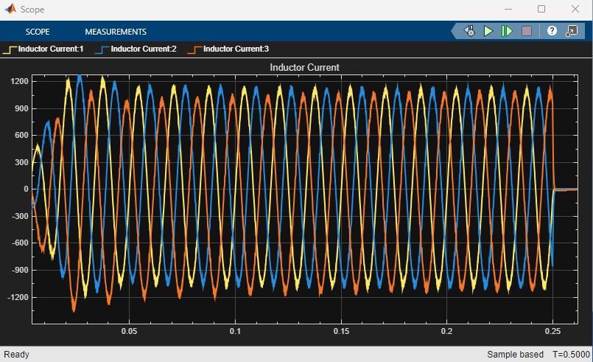Maximize the Scope window
Viewport: 593px width, 362px height.
point(541,10)
